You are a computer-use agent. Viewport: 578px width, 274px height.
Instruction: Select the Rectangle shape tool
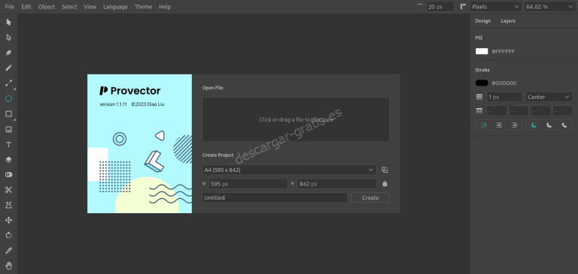pyautogui.click(x=9, y=114)
